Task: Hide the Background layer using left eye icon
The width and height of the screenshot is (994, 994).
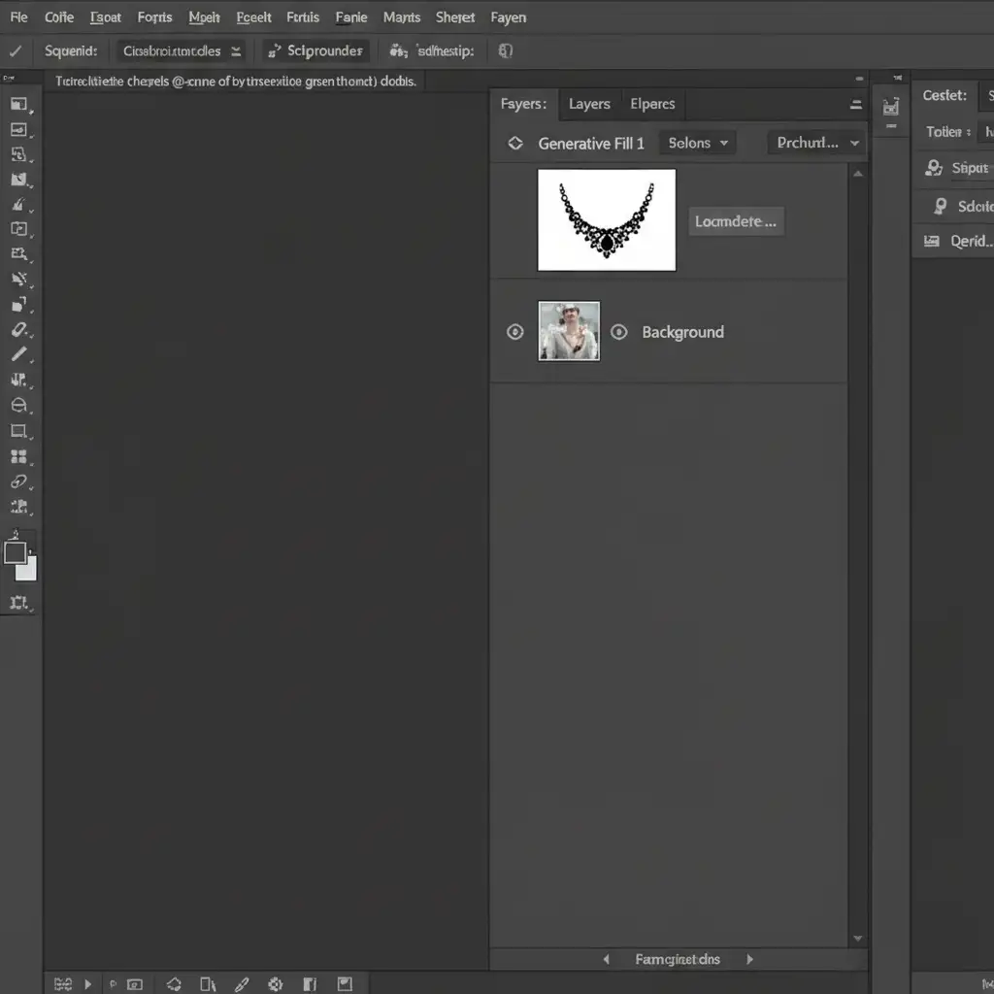Action: tap(515, 332)
